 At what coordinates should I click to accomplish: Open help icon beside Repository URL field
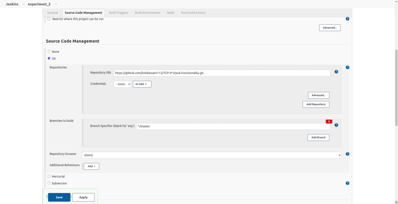[336, 72]
